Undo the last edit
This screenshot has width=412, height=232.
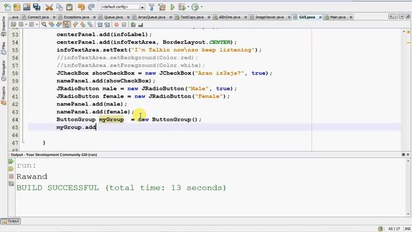82,7
